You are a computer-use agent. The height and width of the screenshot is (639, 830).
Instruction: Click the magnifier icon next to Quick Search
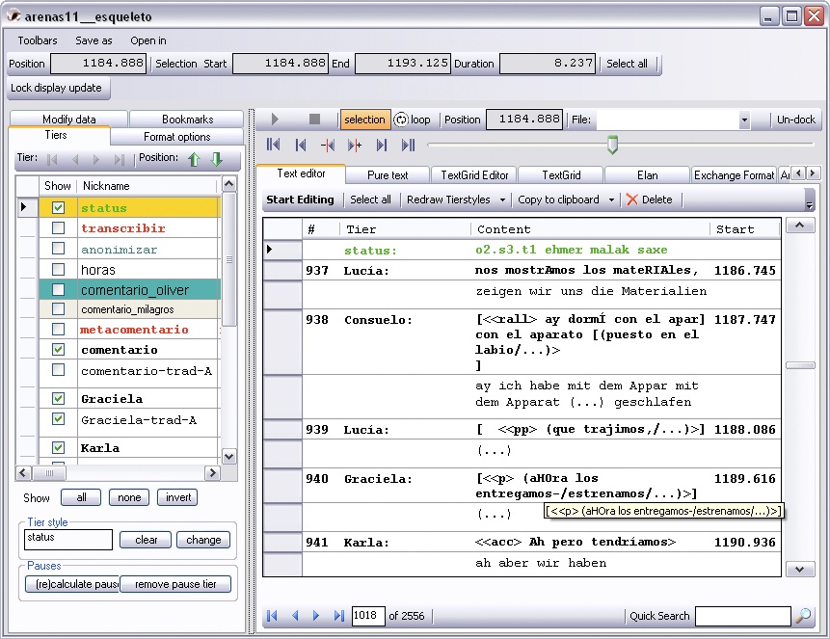pyautogui.click(x=803, y=615)
